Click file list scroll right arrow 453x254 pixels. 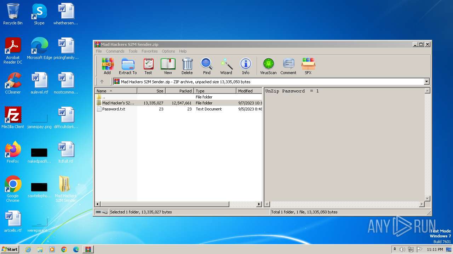(259, 204)
